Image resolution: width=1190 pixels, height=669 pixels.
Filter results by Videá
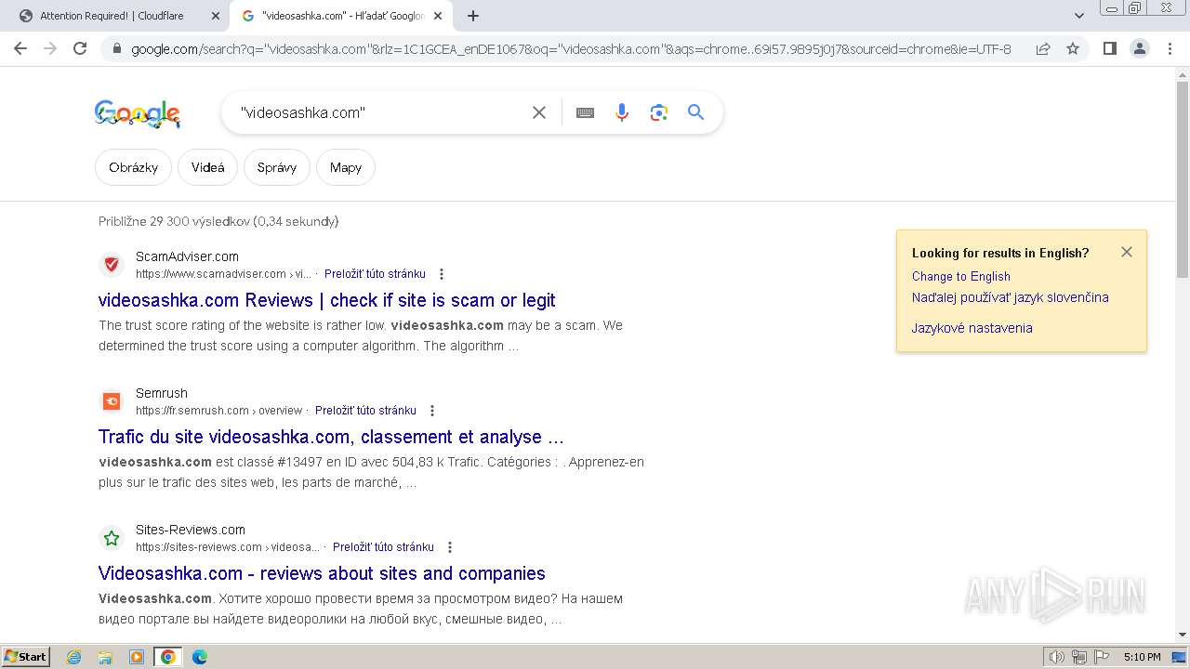coord(208,167)
